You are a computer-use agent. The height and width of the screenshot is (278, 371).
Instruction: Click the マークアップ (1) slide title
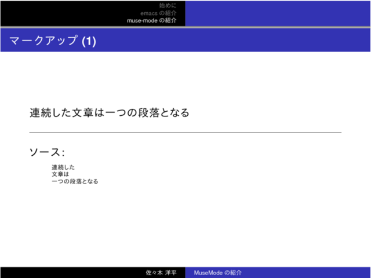click(x=53, y=41)
